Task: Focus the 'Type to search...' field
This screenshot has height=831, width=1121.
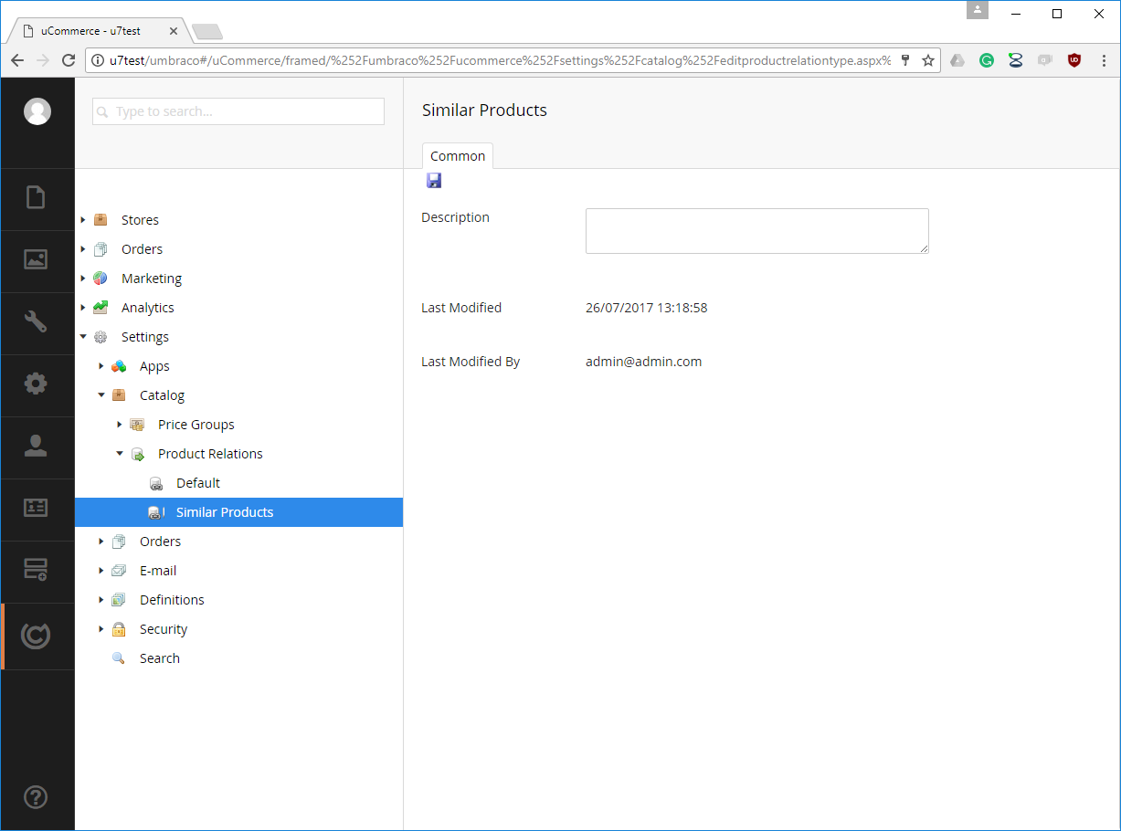Action: (x=238, y=111)
